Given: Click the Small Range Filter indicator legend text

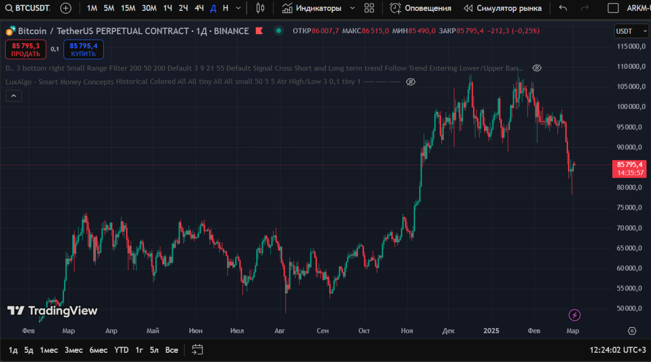Looking at the screenshot, I should (x=265, y=68).
